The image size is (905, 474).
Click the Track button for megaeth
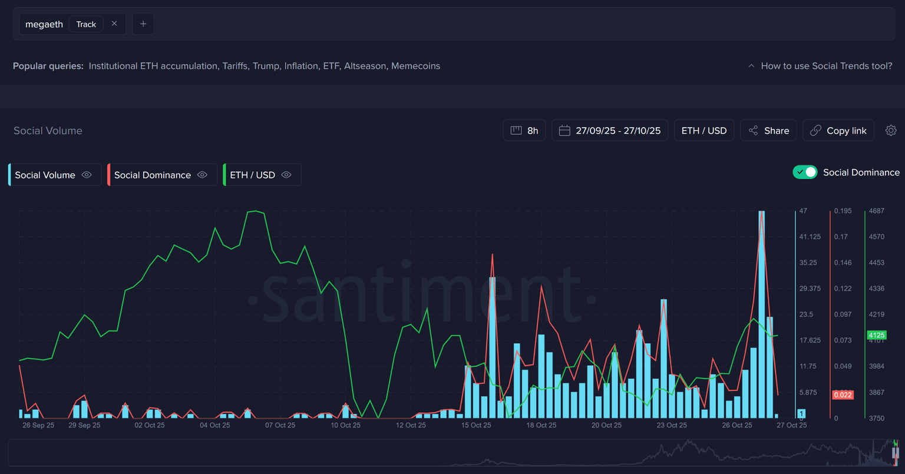pyautogui.click(x=86, y=24)
